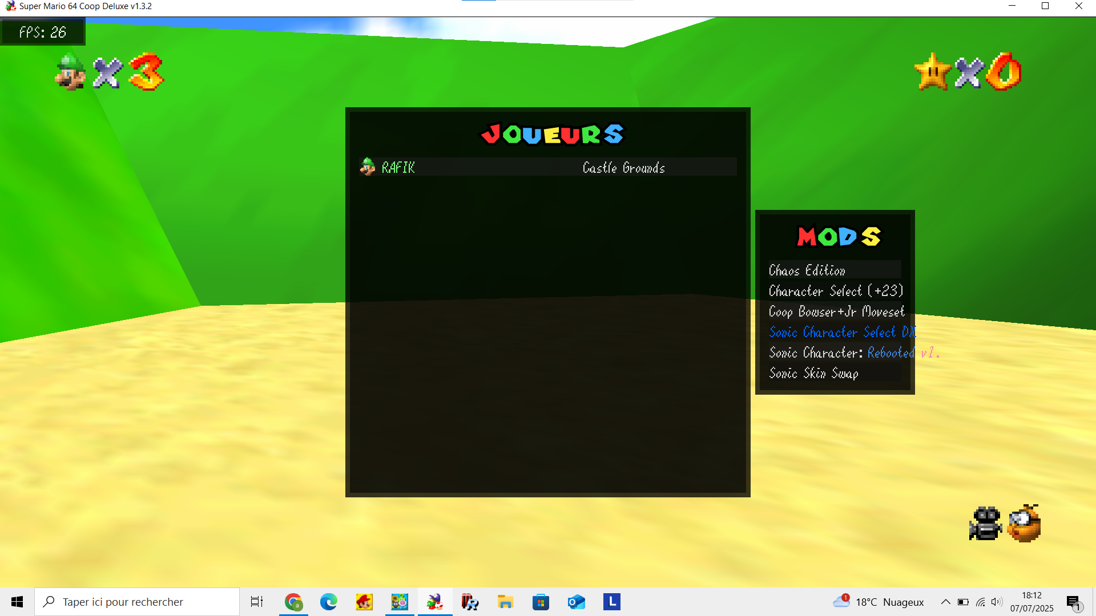1096x616 pixels.
Task: Click the game window title bar icon
Action: (x=10, y=6)
